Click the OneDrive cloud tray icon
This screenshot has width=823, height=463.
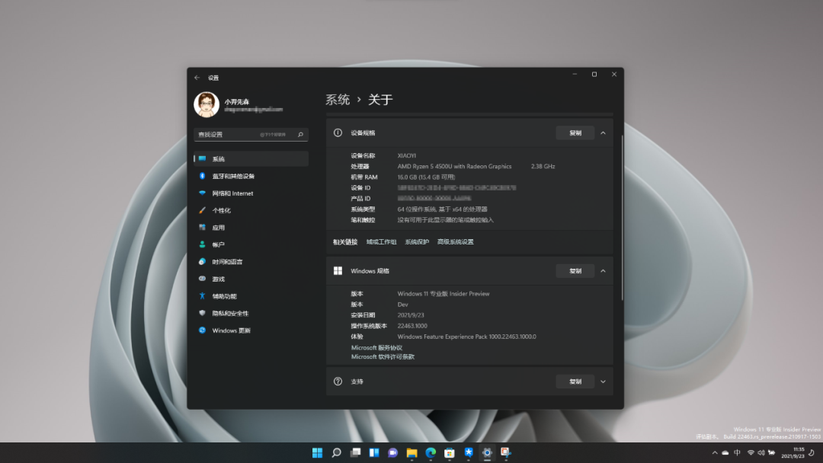725,452
